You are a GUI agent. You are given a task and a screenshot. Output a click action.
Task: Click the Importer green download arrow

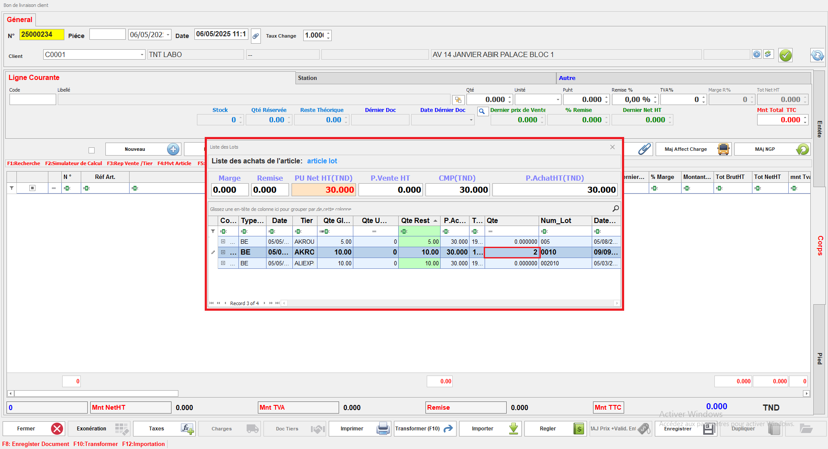pyautogui.click(x=513, y=429)
